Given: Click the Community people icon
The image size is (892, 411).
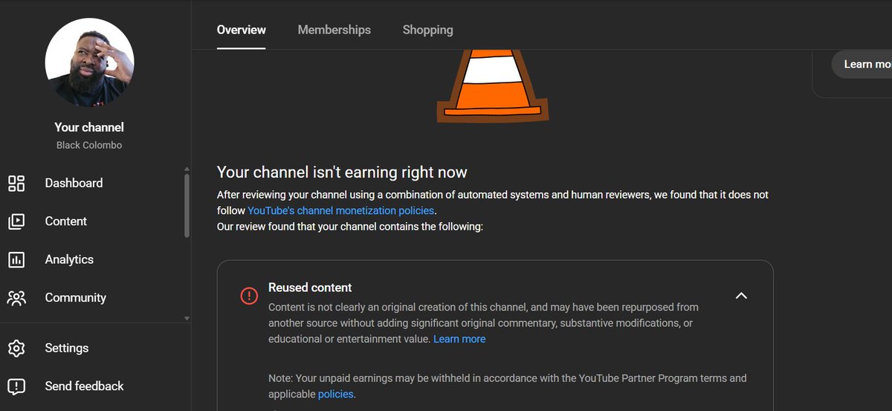Looking at the screenshot, I should click(x=16, y=298).
